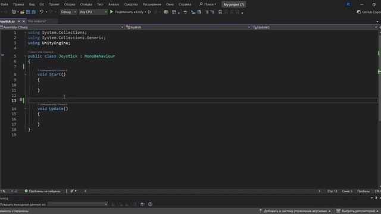The width and height of the screenshot is (381, 214).
Task: Click the green start play icon
Action: 111,12
